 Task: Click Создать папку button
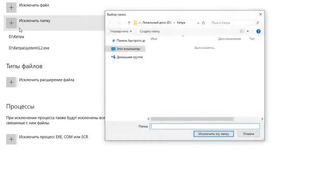(149, 31)
